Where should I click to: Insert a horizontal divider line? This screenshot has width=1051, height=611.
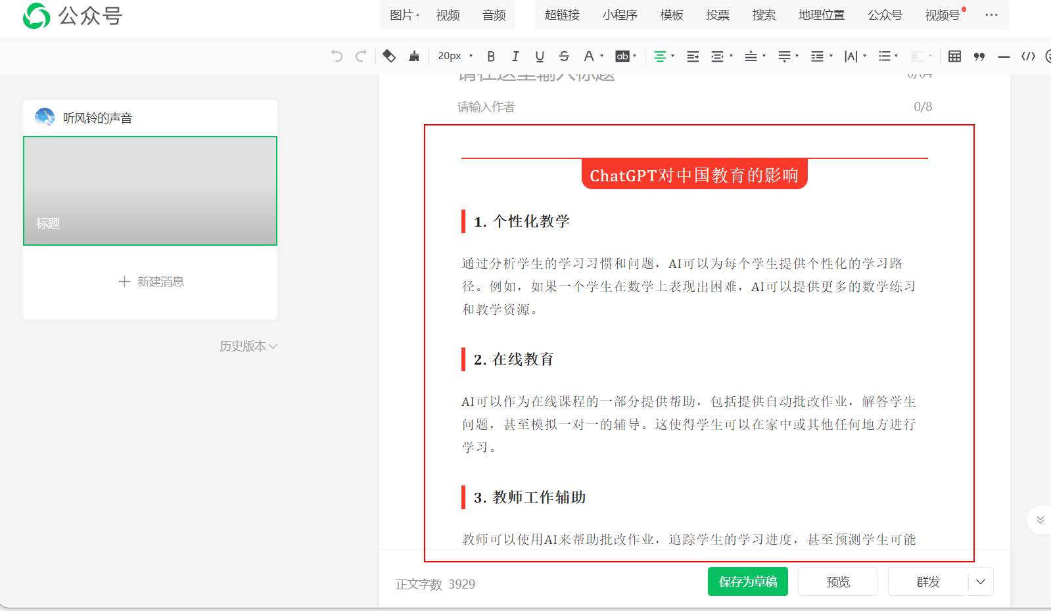tap(1004, 57)
